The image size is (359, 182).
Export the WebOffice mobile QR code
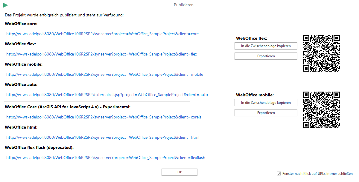click(266, 113)
